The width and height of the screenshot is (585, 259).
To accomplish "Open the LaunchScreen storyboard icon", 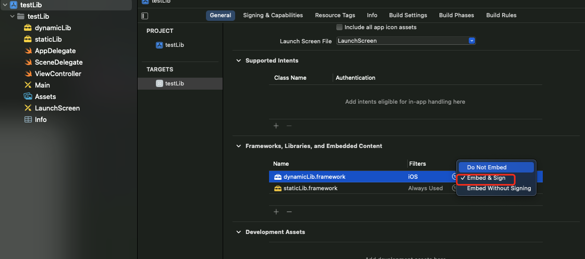I will 28,108.
